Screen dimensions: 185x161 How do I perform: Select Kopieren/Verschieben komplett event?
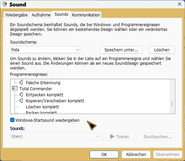[55, 101]
